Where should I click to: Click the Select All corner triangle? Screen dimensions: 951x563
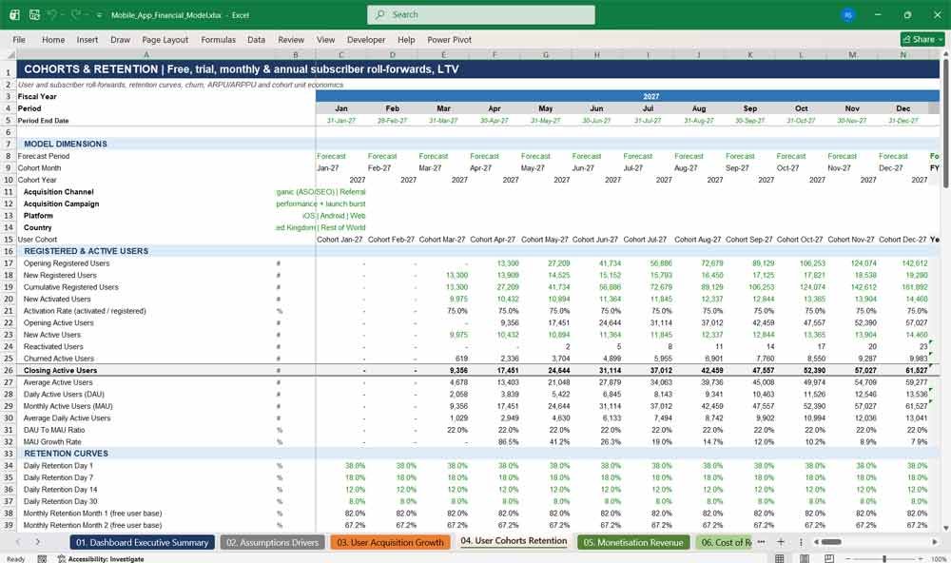(x=9, y=54)
